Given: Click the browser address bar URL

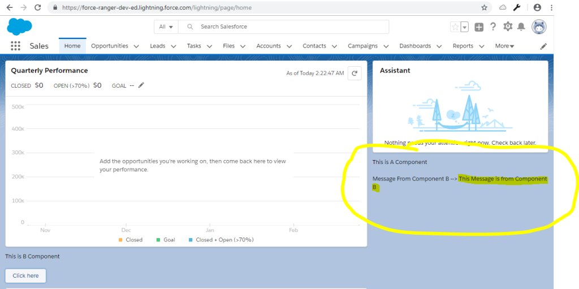Looking at the screenshot, I should (x=157, y=7).
